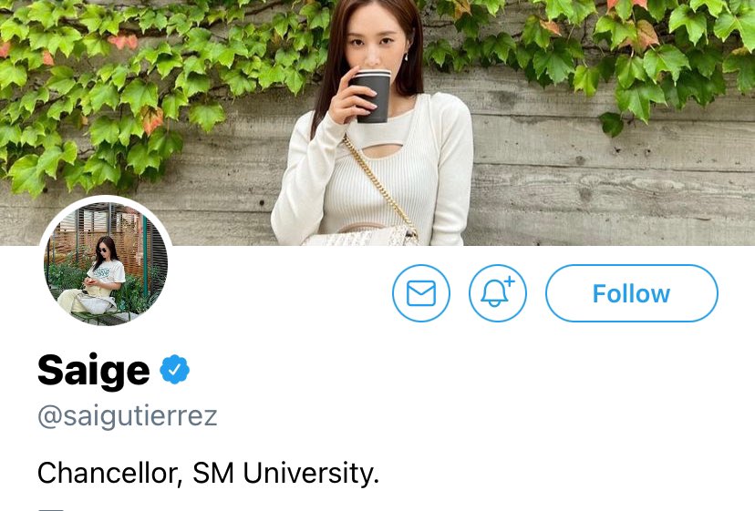Screen dimensions: 755x511
Task: Click seated woman inside the avatar photo
Action: [x=104, y=274]
